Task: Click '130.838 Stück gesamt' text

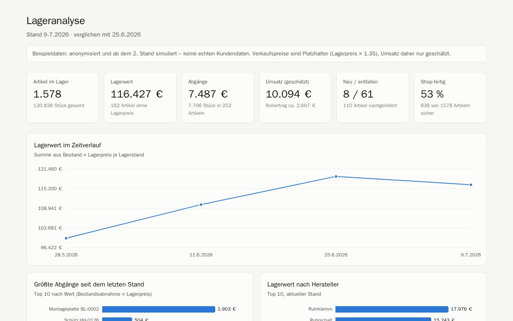Action: tap(59, 106)
